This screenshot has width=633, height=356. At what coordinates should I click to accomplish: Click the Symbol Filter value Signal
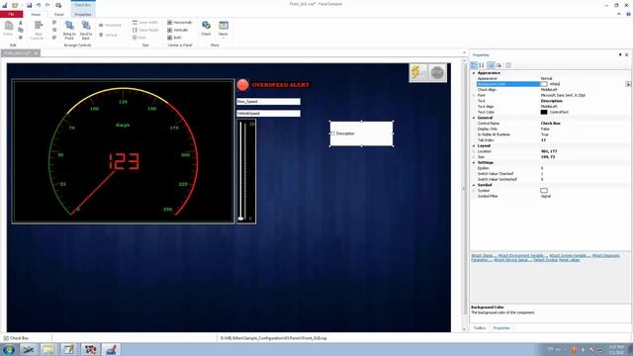546,196
